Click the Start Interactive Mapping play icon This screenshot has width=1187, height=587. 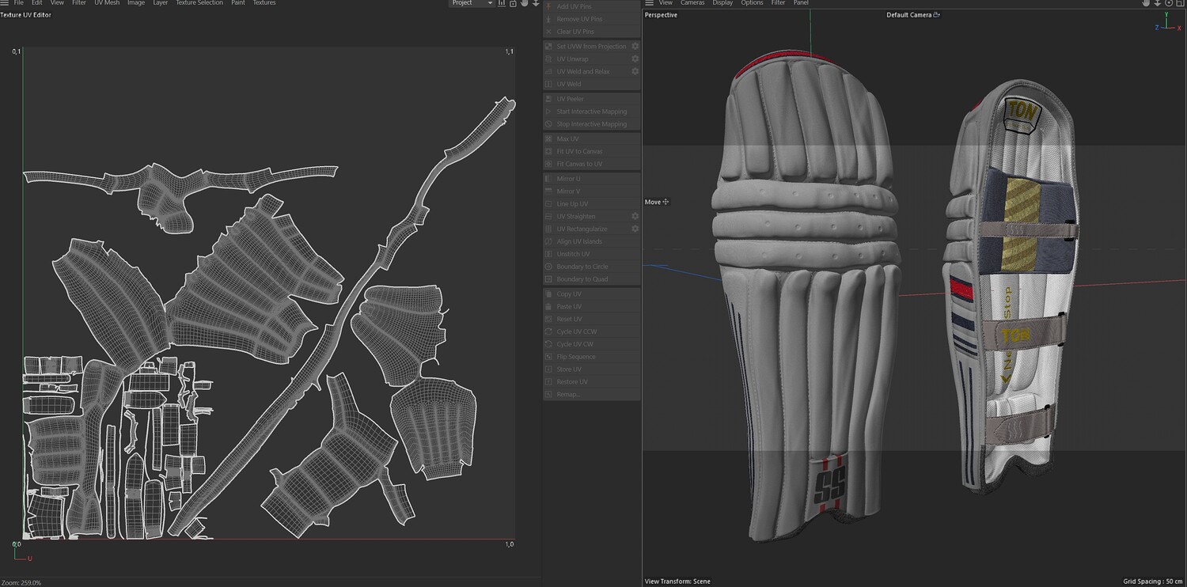coord(549,112)
